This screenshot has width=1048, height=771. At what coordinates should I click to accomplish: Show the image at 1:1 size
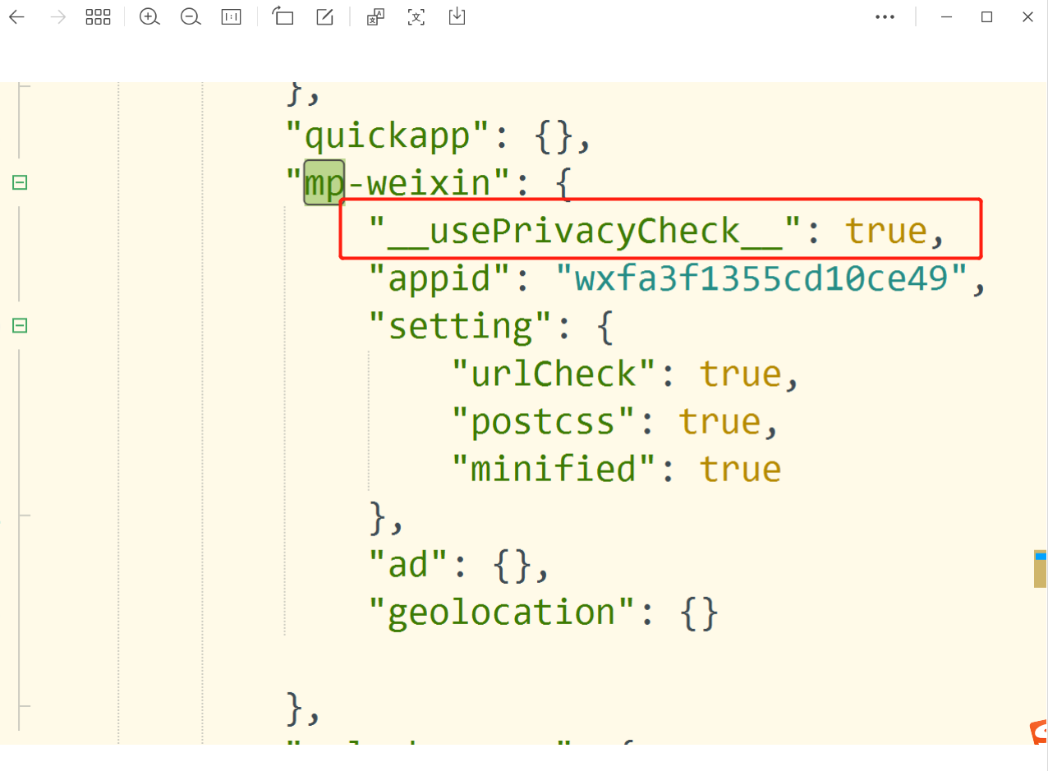coord(232,17)
